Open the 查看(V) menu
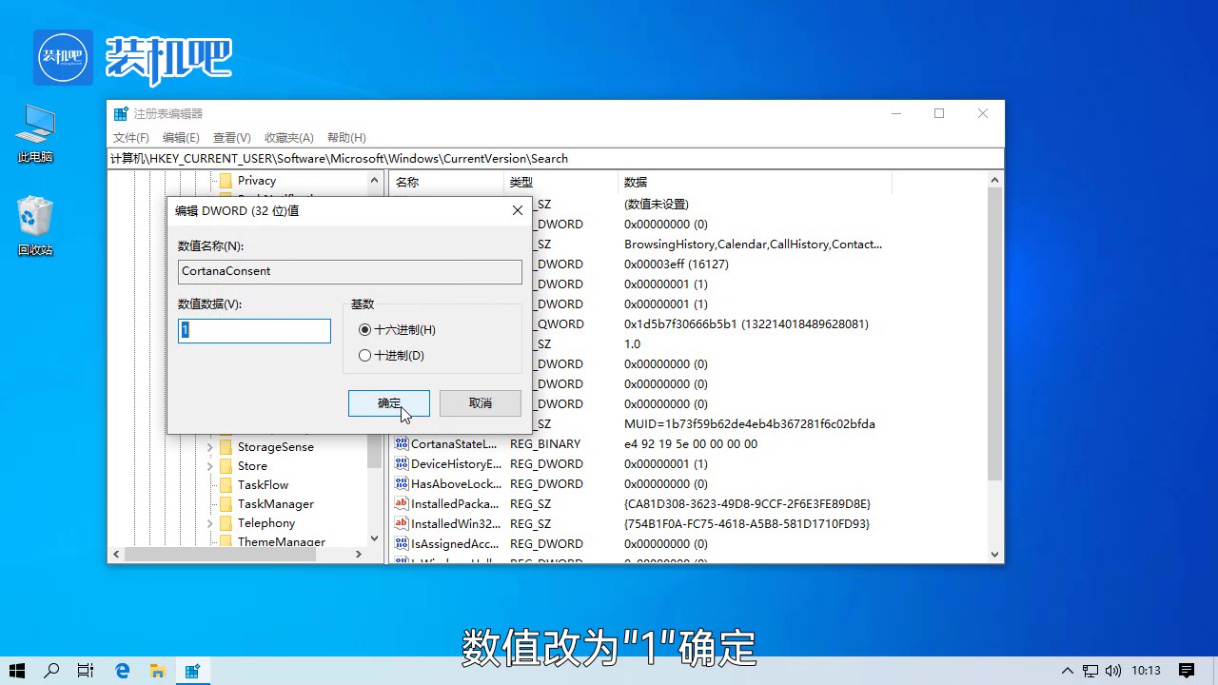The width and height of the screenshot is (1218, 685). point(231,137)
